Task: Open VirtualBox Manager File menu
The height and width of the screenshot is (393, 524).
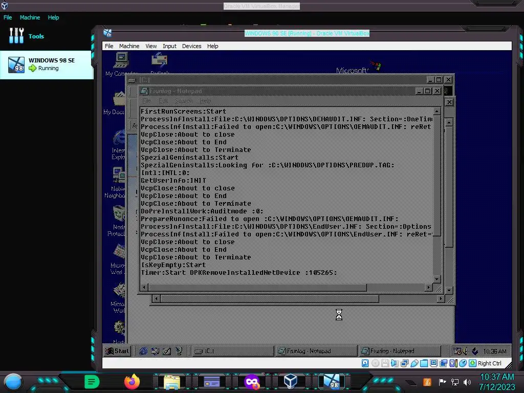Action: pos(8,17)
